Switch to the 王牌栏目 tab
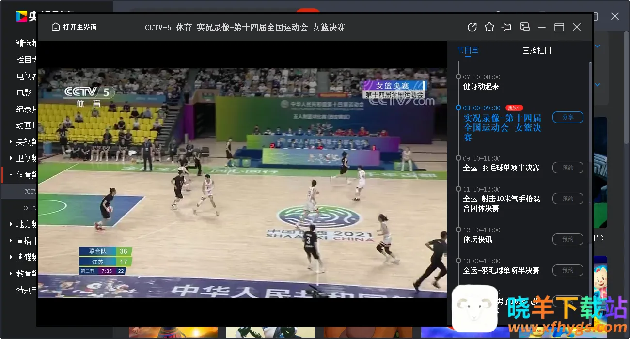This screenshot has height=339, width=630. coord(536,50)
